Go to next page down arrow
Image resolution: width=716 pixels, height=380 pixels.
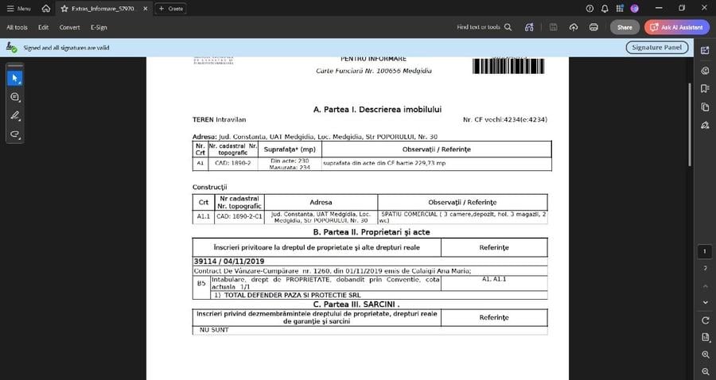(x=705, y=302)
